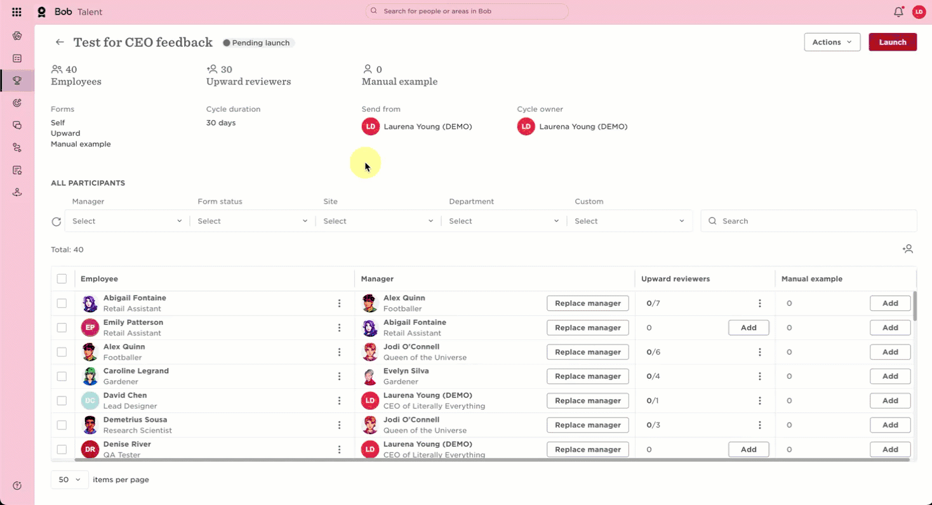
Task: Open the apps grid menu icon
Action: coord(17,12)
